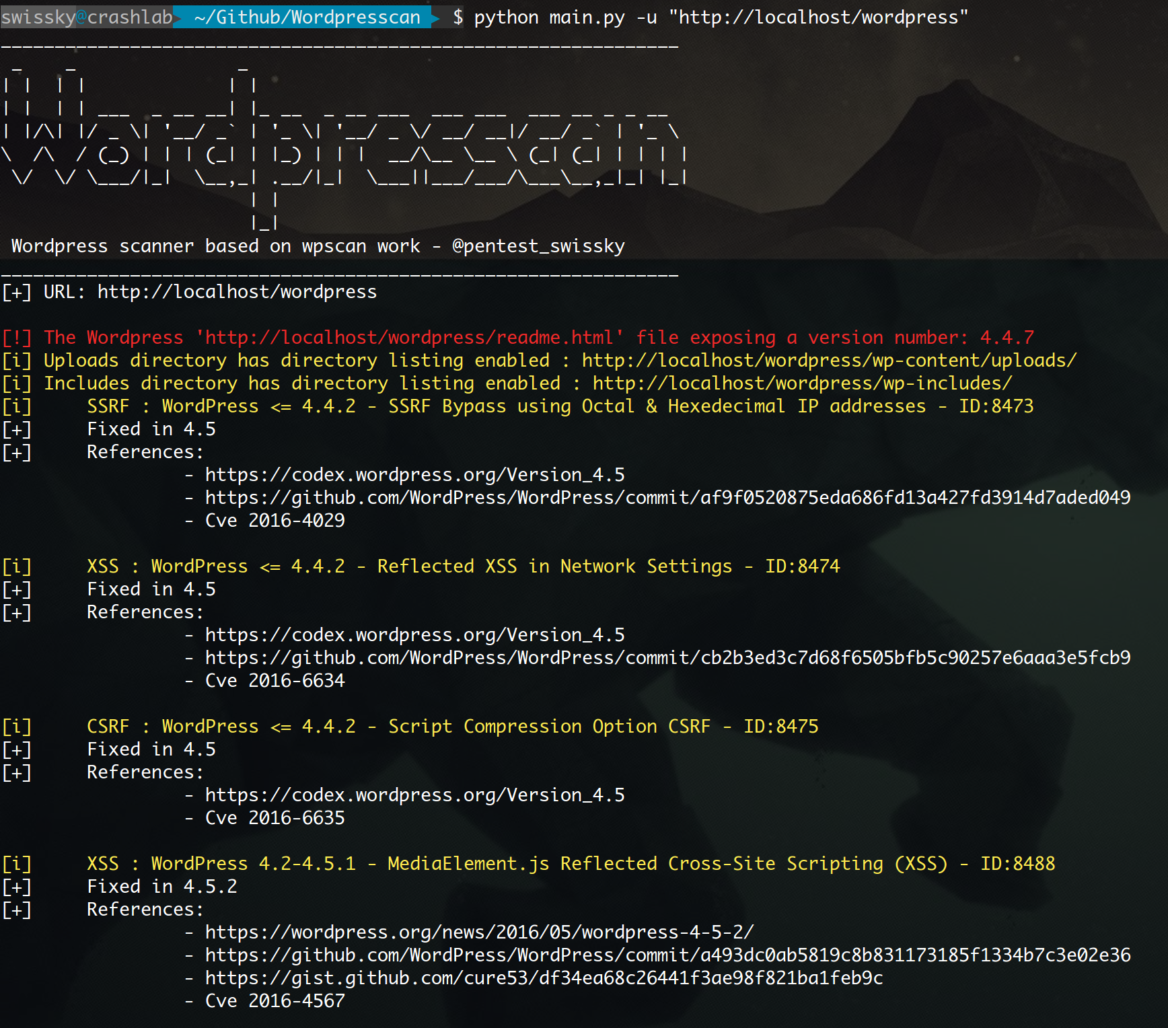The width and height of the screenshot is (1168, 1028).
Task: Click the gist.github.com/cure53 link
Action: coord(544,978)
